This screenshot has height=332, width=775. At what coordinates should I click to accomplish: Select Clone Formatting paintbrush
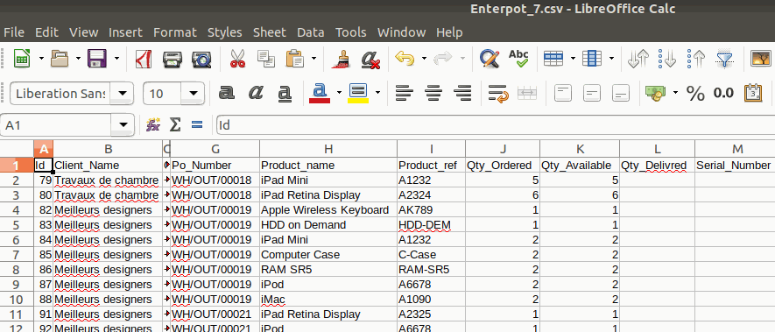pos(341,59)
